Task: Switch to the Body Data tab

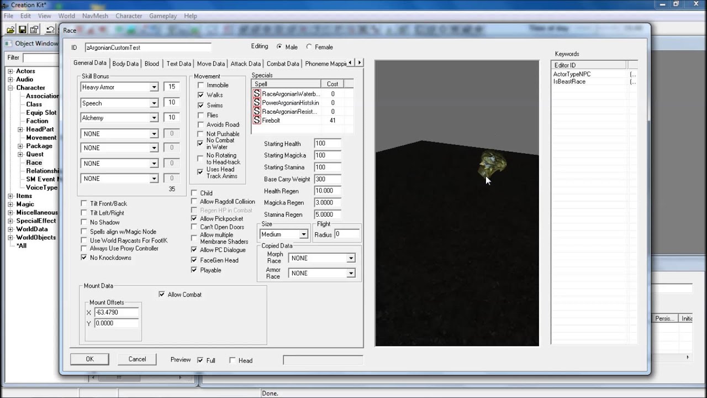Action: (125, 64)
